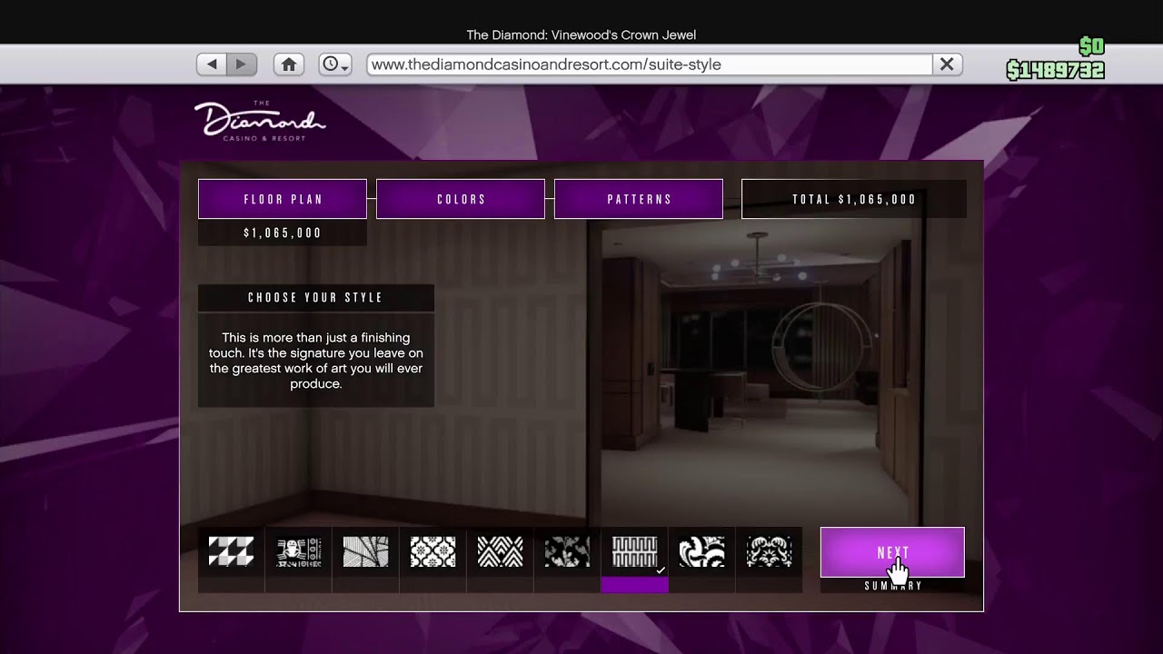Image resolution: width=1163 pixels, height=654 pixels.
Task: Choose the floral tile pattern
Action: coord(432,551)
